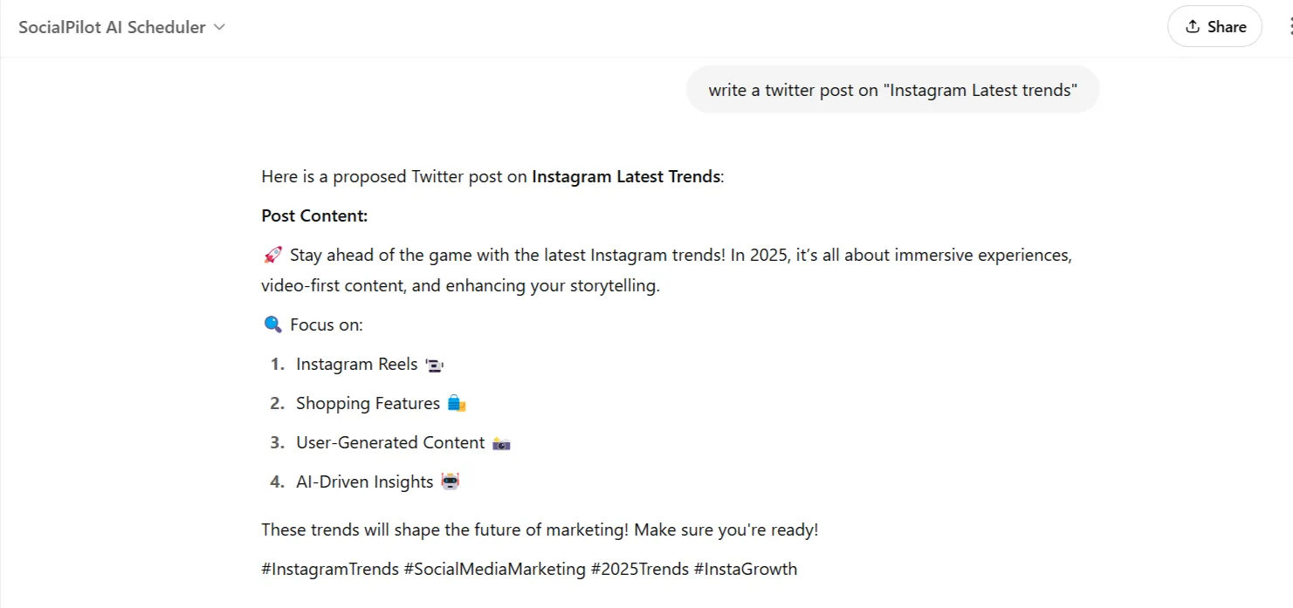Click the bold 'Instagram Latest Trends' text
This screenshot has width=1293, height=608.
tap(626, 176)
